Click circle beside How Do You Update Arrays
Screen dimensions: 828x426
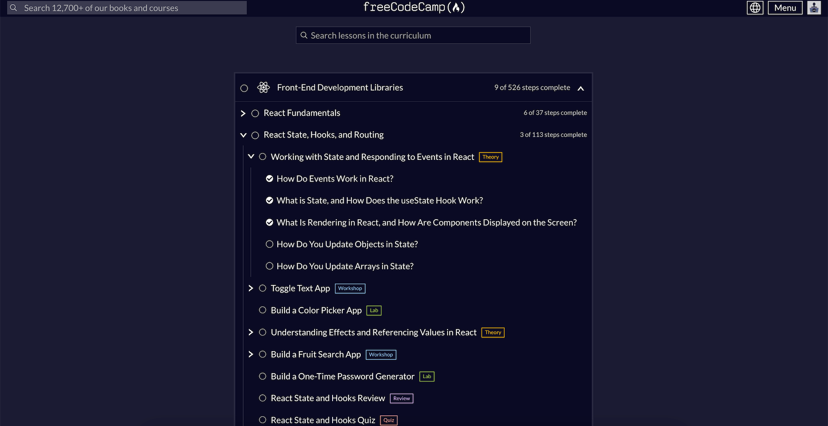[270, 266]
